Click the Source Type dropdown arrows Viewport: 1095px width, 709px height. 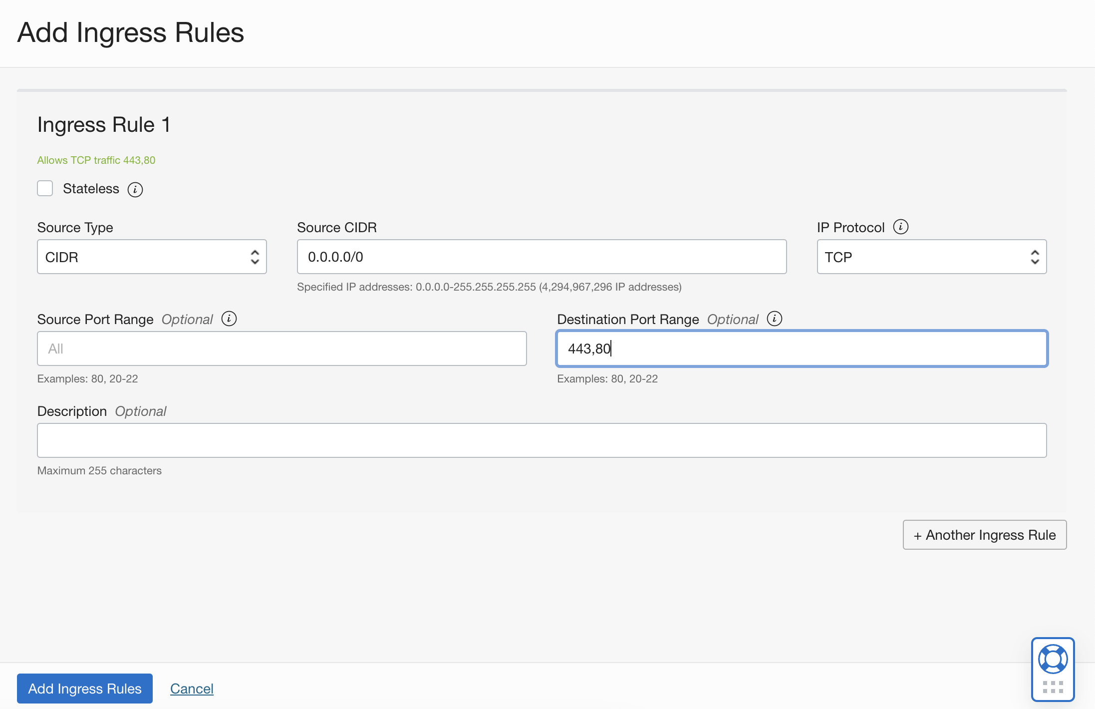coord(255,257)
